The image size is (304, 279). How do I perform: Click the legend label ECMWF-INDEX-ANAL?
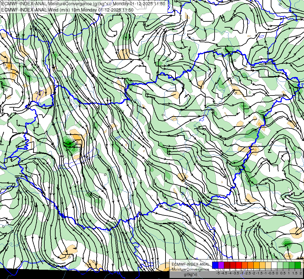[191, 264]
